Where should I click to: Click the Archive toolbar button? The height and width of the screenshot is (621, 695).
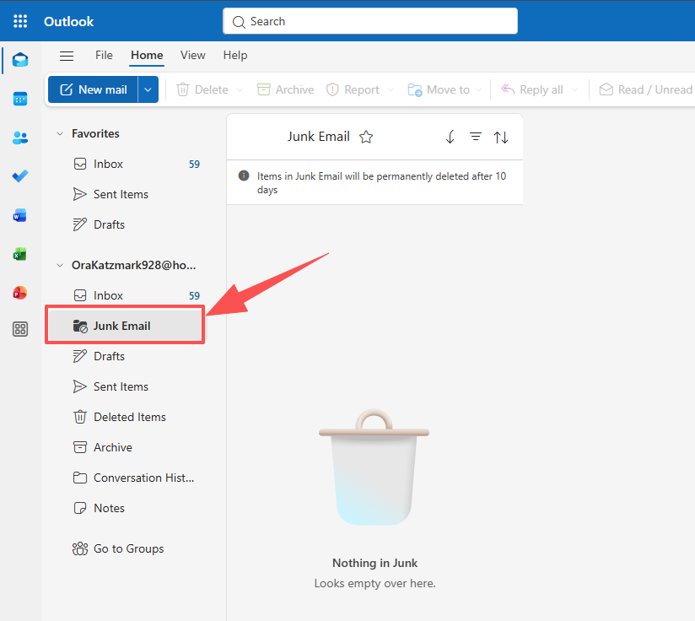(x=285, y=90)
